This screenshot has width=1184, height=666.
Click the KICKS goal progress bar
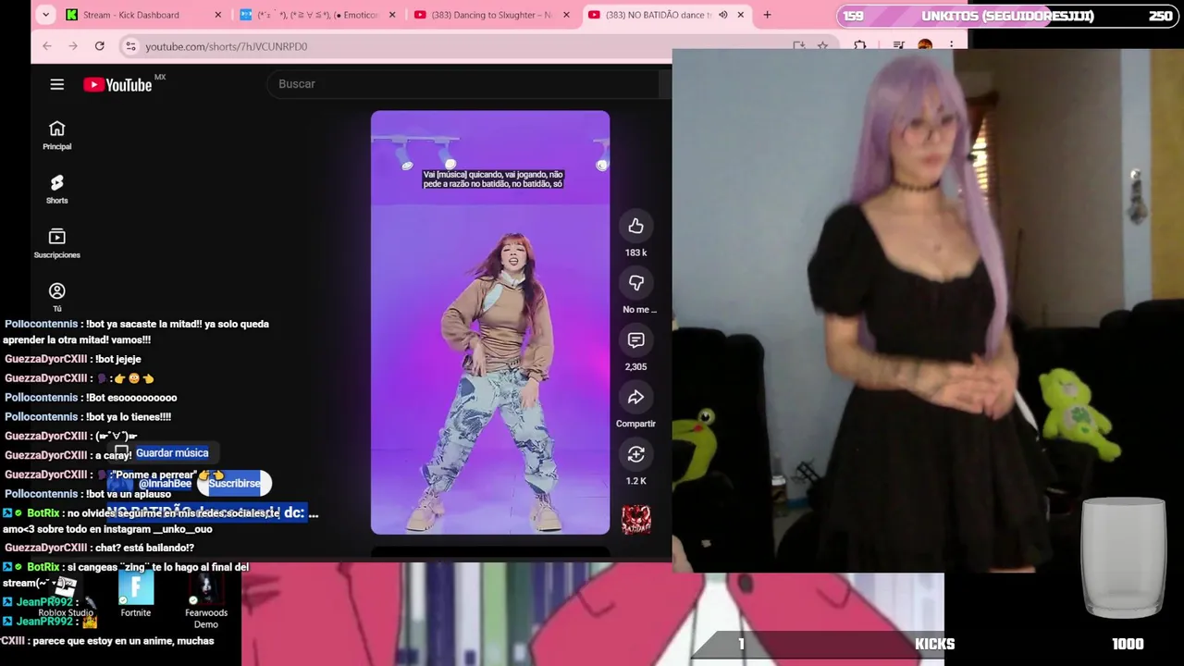coord(932,644)
